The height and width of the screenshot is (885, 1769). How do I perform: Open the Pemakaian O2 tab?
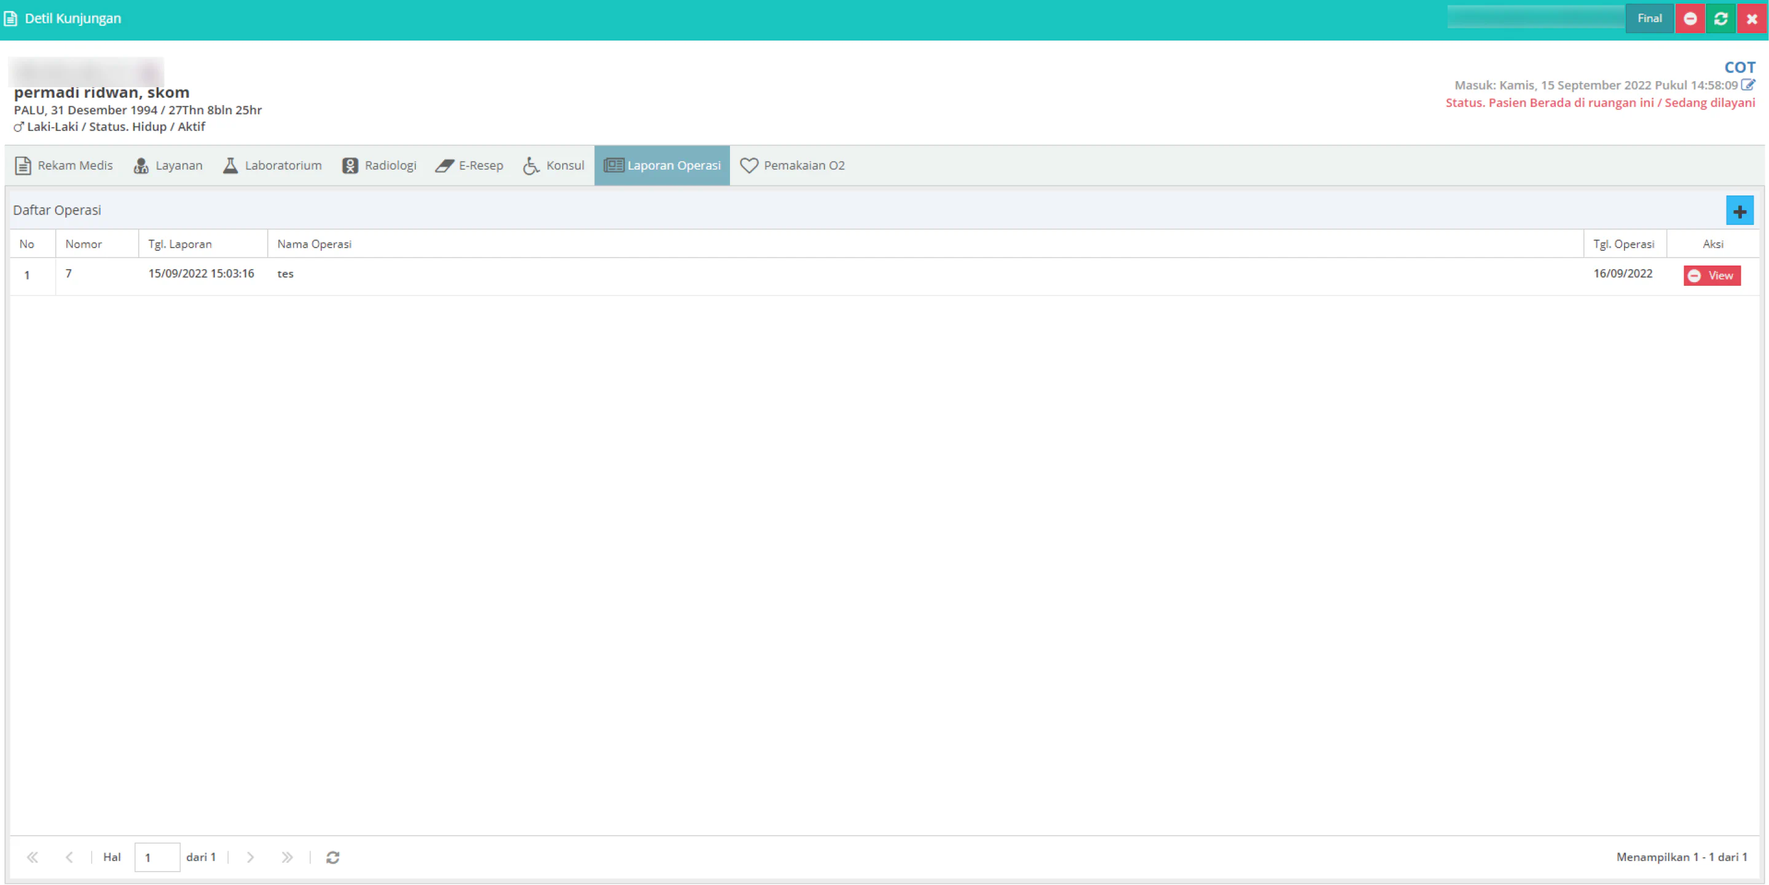pyautogui.click(x=793, y=165)
